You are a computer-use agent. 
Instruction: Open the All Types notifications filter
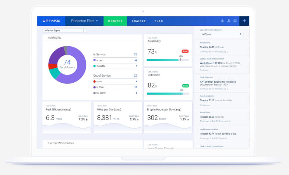[x=222, y=34]
